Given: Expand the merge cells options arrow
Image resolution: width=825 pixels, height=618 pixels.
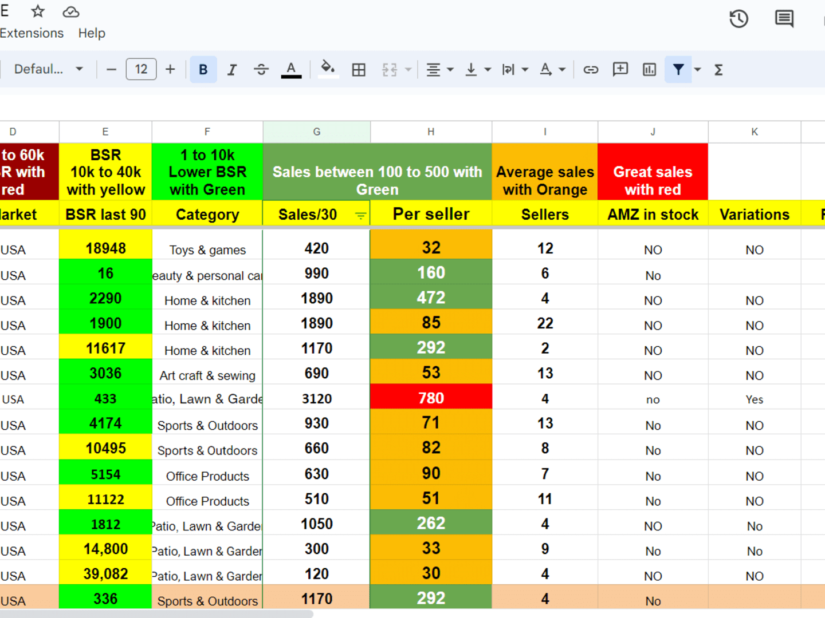Looking at the screenshot, I should coord(408,70).
